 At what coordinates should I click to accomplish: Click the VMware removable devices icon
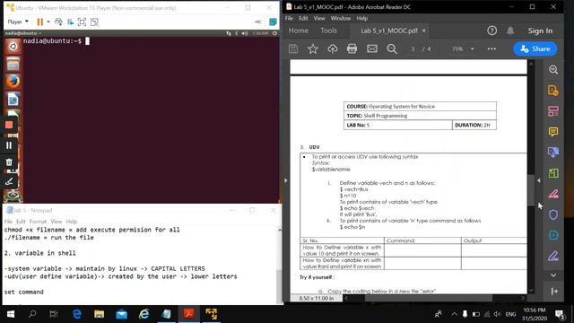tap(70, 22)
